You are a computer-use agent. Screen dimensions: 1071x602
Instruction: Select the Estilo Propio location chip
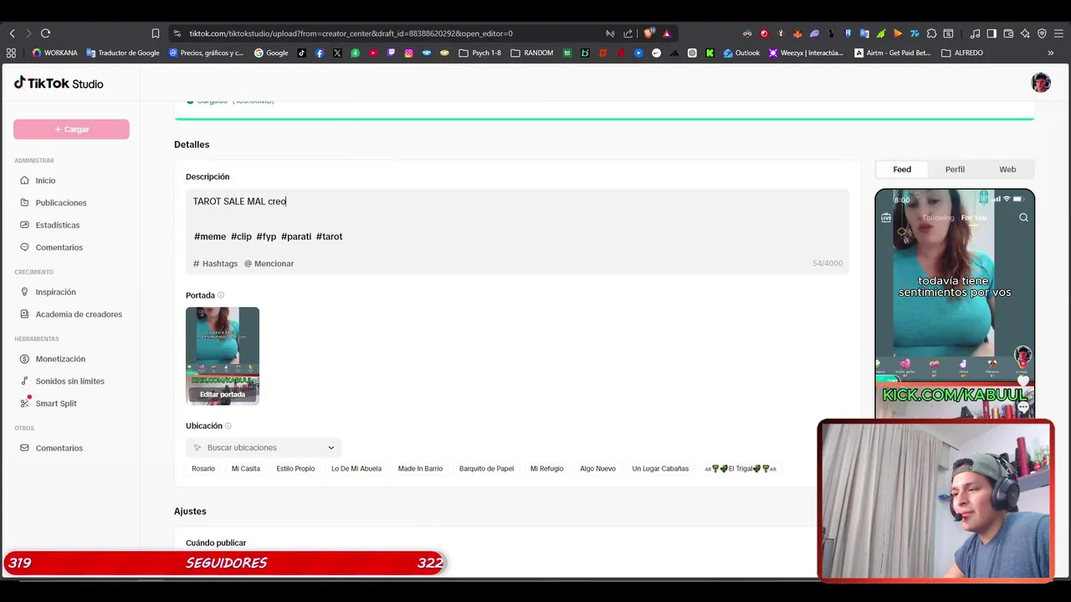point(295,468)
